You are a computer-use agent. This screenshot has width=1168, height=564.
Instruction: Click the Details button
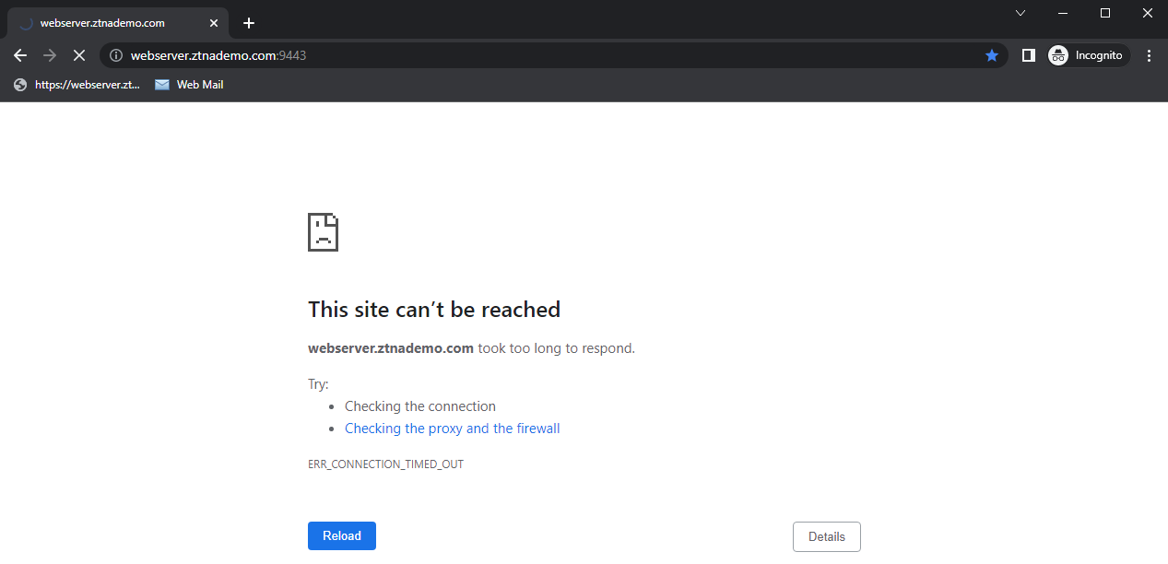coord(826,536)
